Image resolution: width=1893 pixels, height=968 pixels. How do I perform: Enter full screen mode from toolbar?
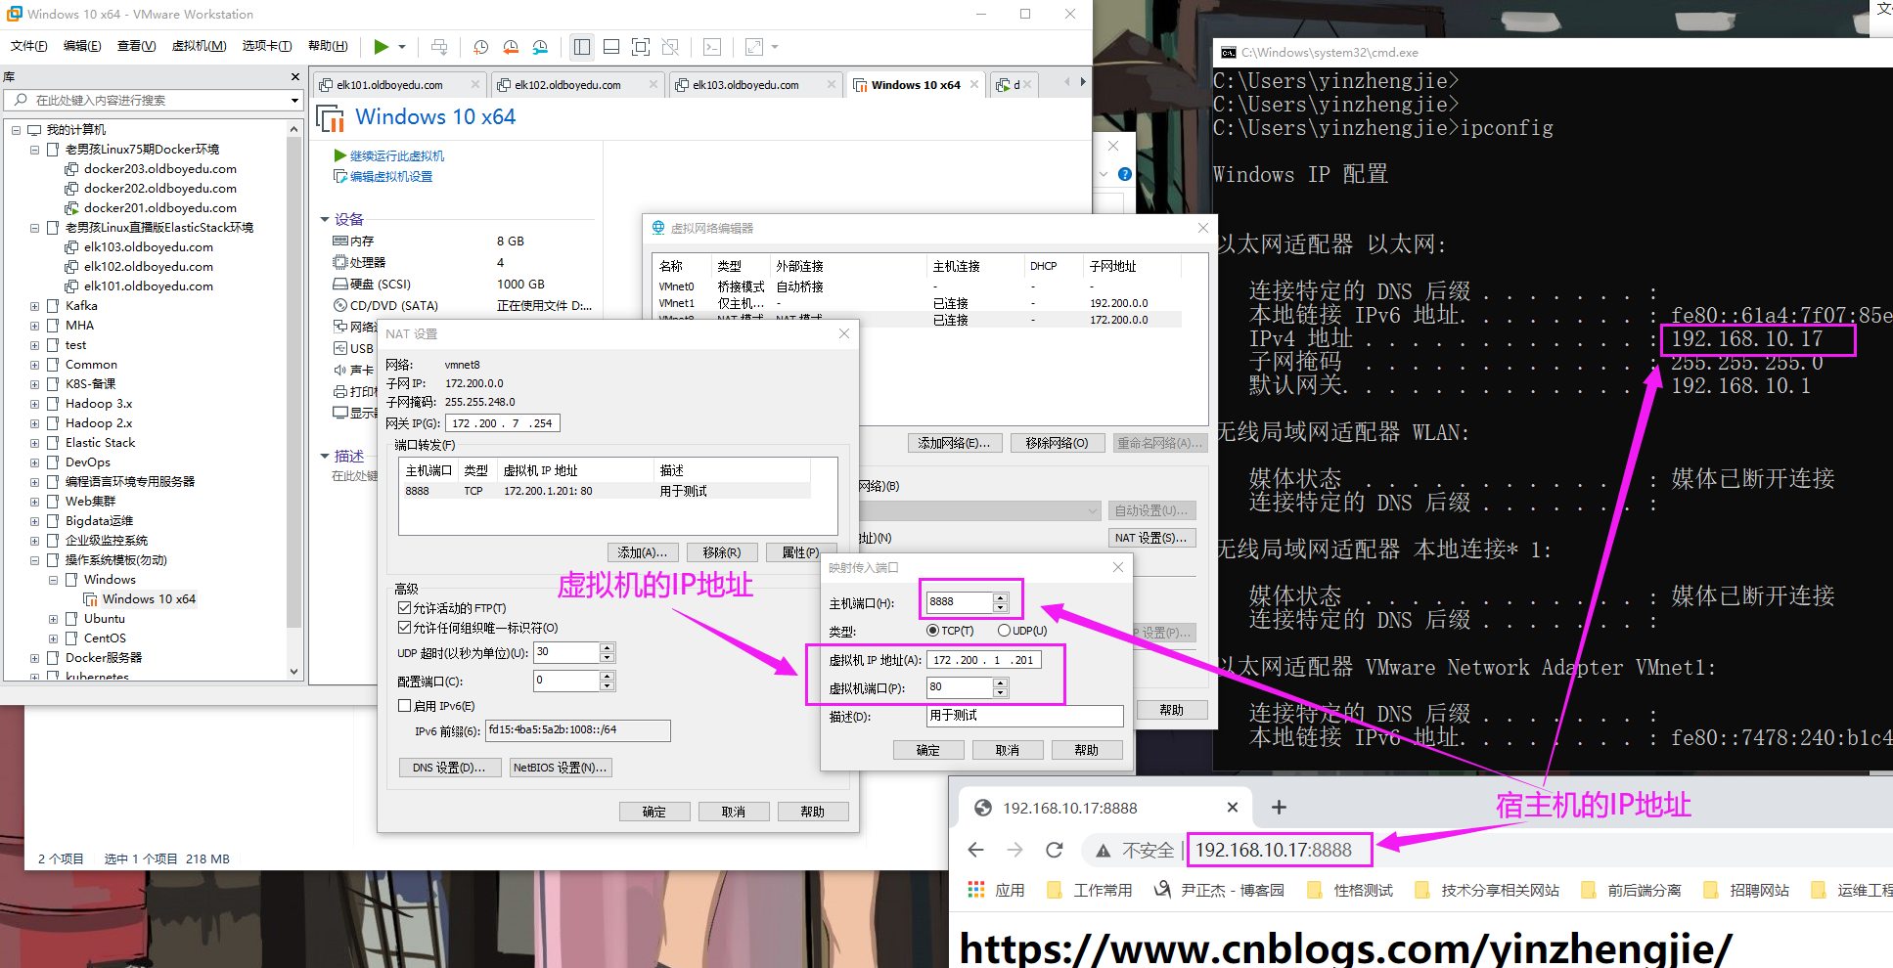pyautogui.click(x=641, y=47)
